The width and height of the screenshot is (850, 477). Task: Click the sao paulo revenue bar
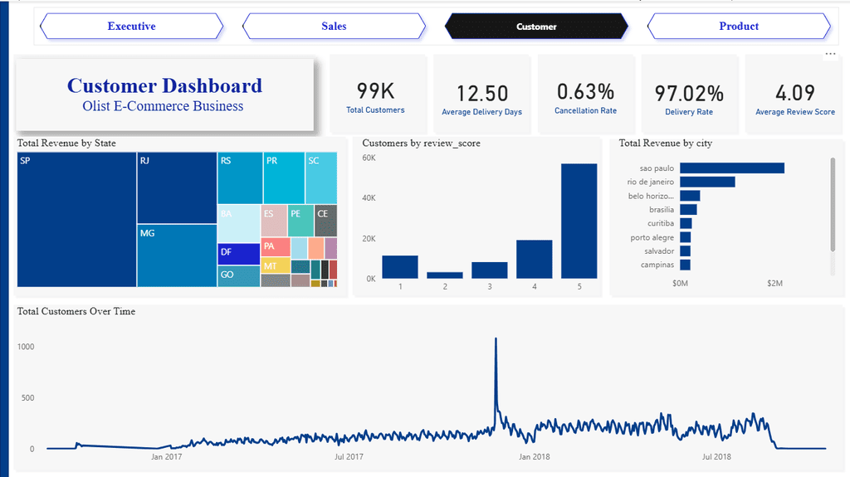[732, 168]
